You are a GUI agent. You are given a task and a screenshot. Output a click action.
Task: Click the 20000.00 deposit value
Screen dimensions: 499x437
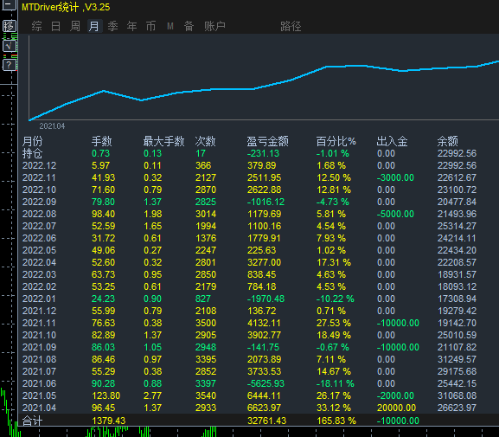pyautogui.click(x=397, y=408)
